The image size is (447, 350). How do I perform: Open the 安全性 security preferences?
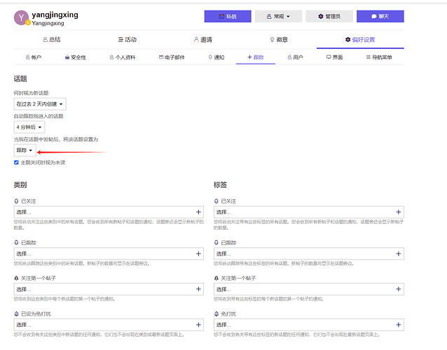point(76,57)
